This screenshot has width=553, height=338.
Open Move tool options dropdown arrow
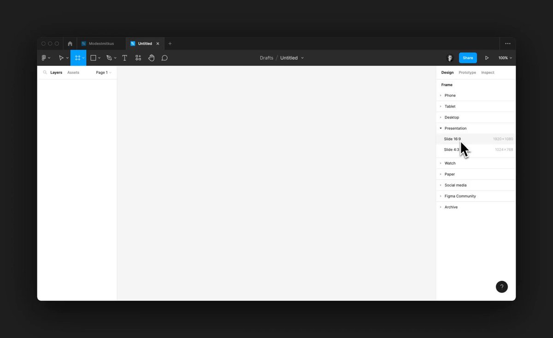pos(67,58)
